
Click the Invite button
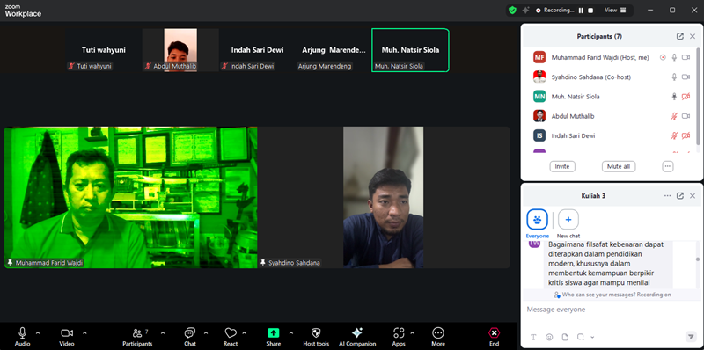pos(562,166)
